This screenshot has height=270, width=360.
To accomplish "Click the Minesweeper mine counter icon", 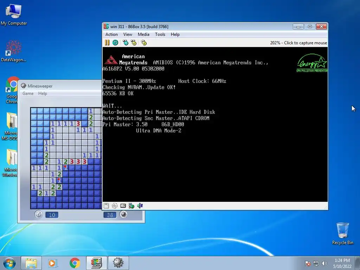I will coord(123,214).
